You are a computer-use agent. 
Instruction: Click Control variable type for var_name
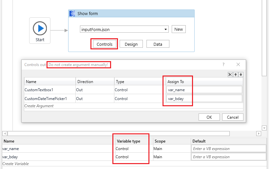pyautogui.click(x=134, y=148)
